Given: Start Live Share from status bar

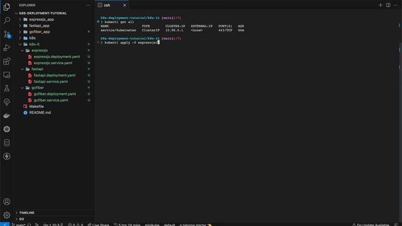Looking at the screenshot, I should [99, 225].
